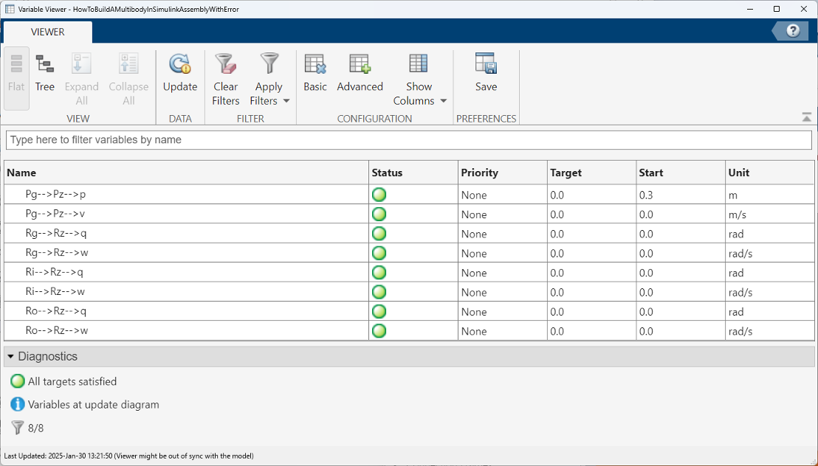818x466 pixels.
Task: Click the green status indicator for Rg-->Rz-->q
Action: click(x=379, y=234)
